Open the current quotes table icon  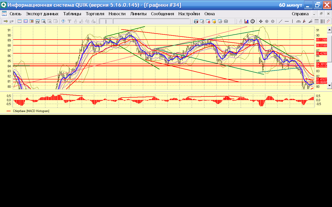pos(19,21)
